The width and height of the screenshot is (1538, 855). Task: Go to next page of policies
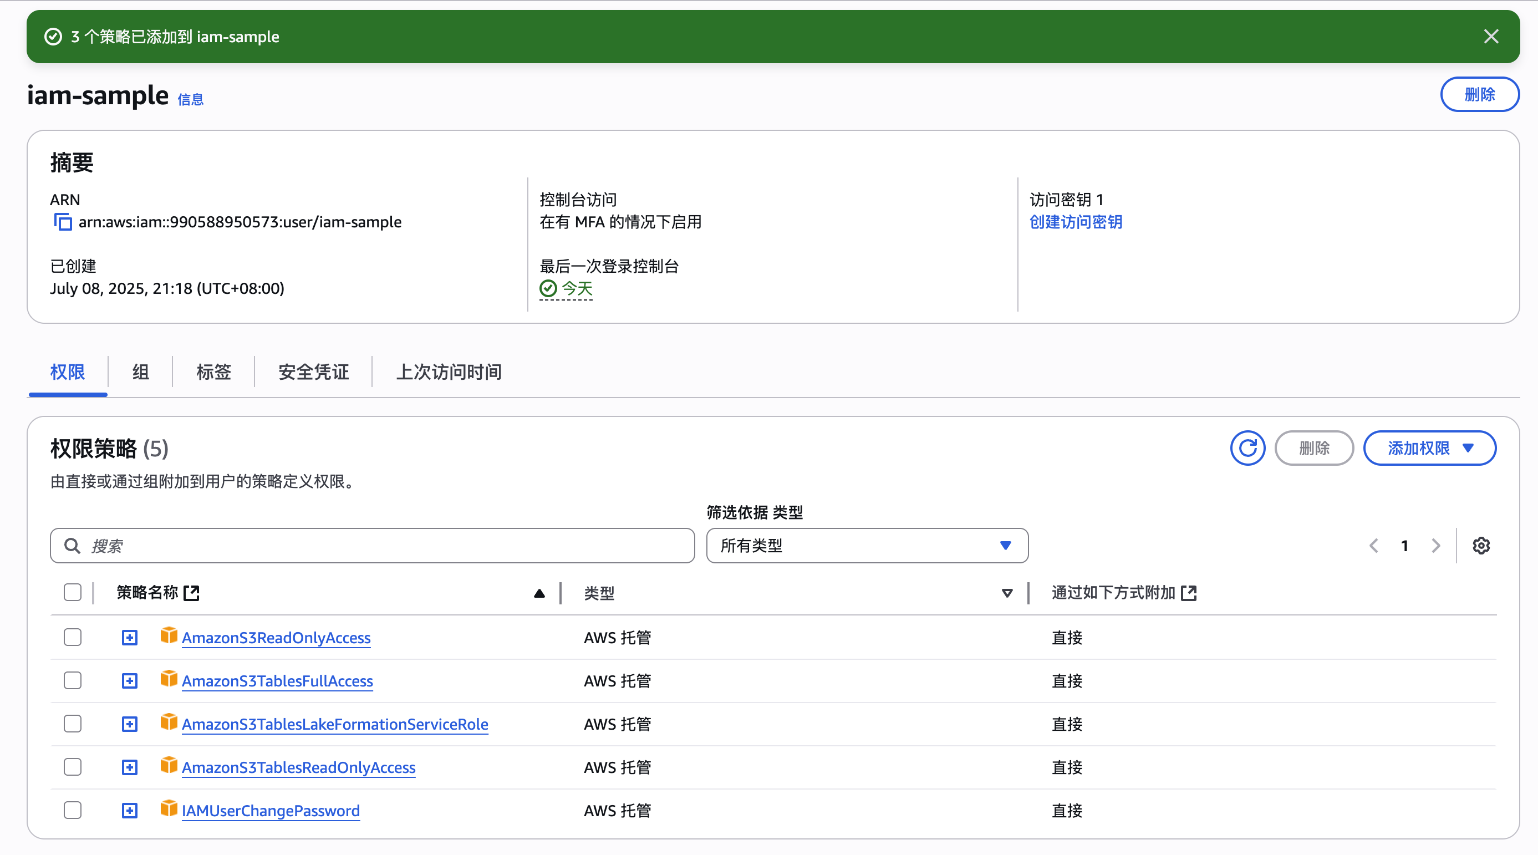[1436, 546]
